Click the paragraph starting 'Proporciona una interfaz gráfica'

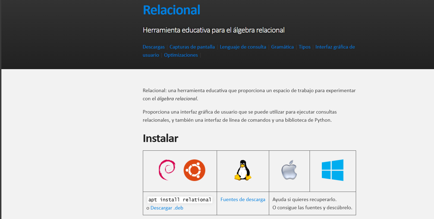point(240,116)
